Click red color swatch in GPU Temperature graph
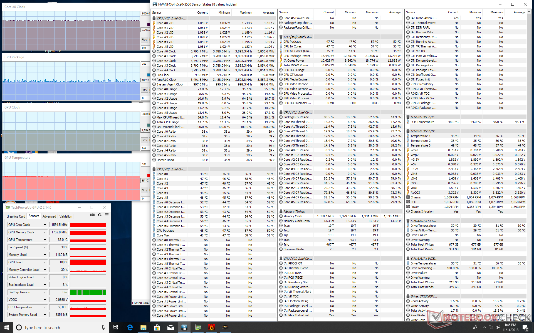 tap(149, 175)
